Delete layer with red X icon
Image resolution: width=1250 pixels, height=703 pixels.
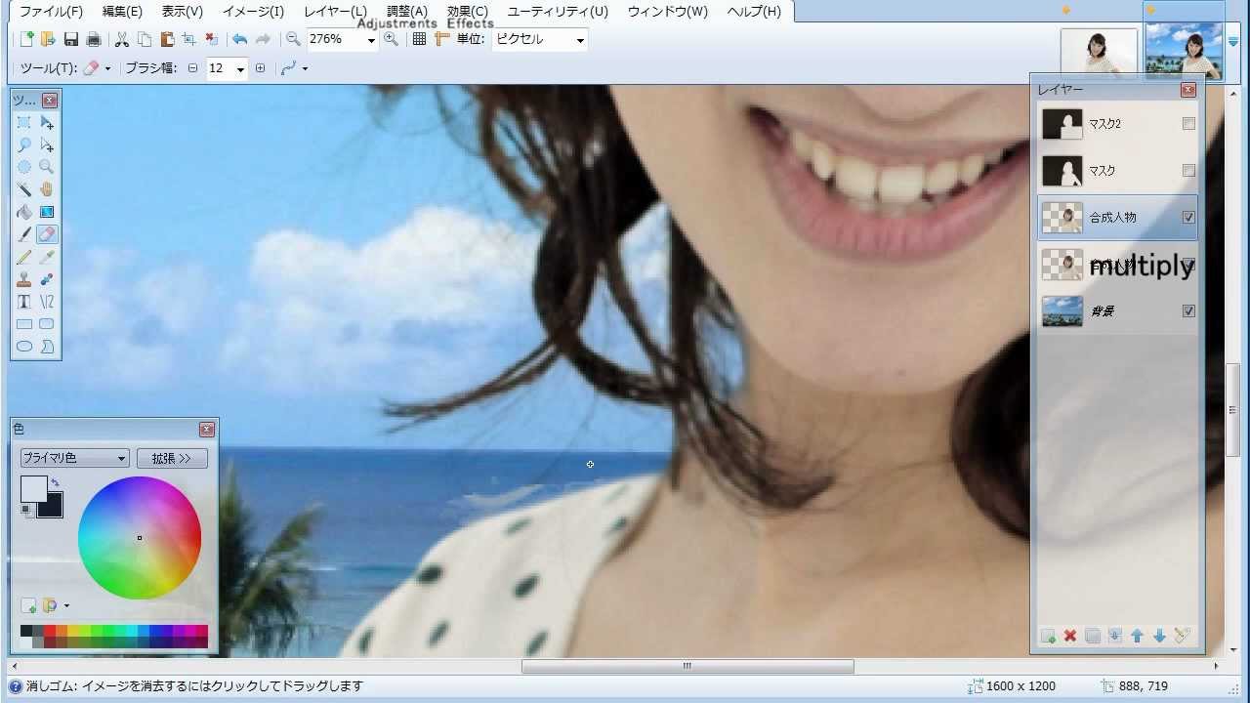pos(1070,636)
